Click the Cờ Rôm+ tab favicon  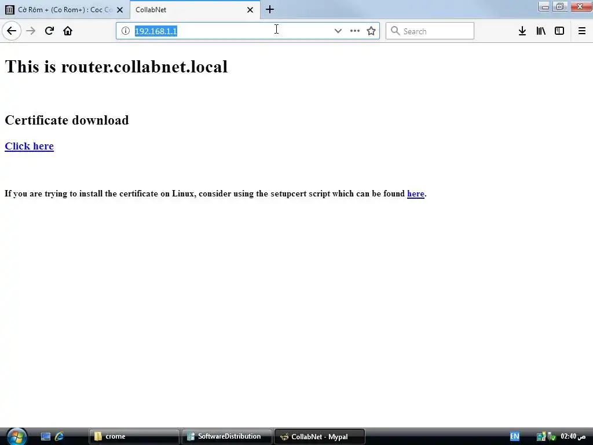(10, 10)
